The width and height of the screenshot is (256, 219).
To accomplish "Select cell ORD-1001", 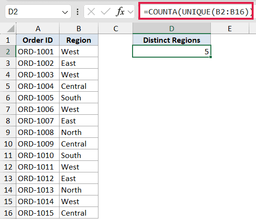I will tap(38, 51).
